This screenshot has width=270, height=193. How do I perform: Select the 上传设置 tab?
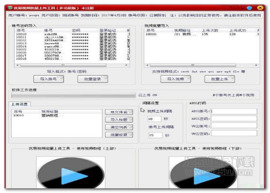(20, 104)
